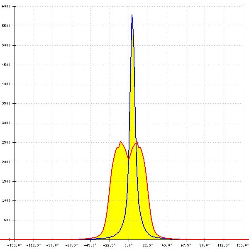The width and height of the screenshot is (249, 249).
Task: Click the 1500 y-axis label
Action: [6, 181]
